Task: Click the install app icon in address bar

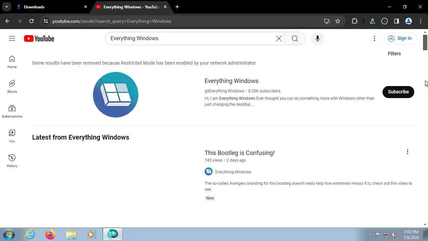Action: coord(327,21)
